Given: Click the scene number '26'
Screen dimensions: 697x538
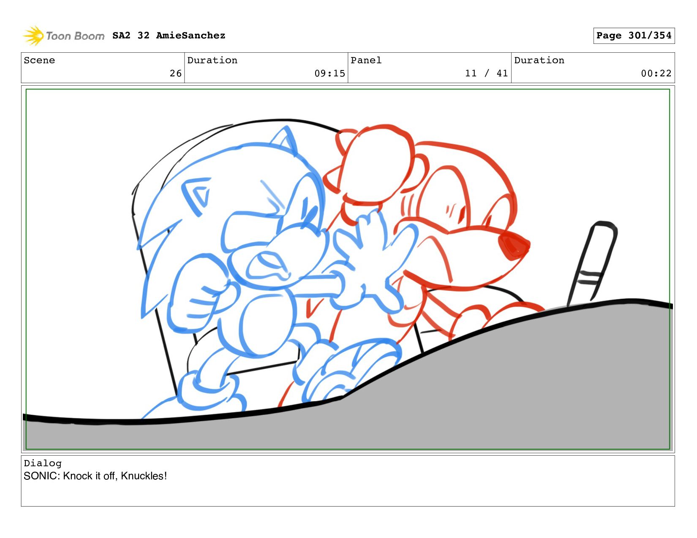Looking at the screenshot, I should (x=176, y=73).
